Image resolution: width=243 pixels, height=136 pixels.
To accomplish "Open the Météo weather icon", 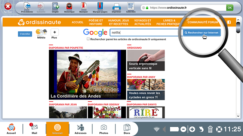I will [41, 34].
